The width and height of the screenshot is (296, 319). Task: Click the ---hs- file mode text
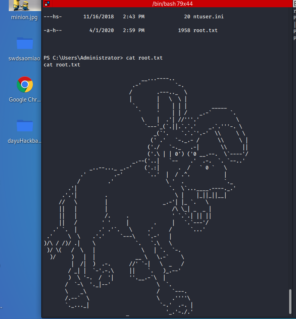pos(53,16)
